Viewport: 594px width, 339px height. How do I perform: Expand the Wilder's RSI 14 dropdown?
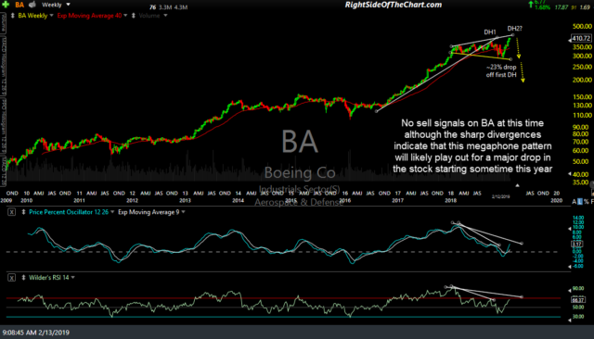point(72,277)
